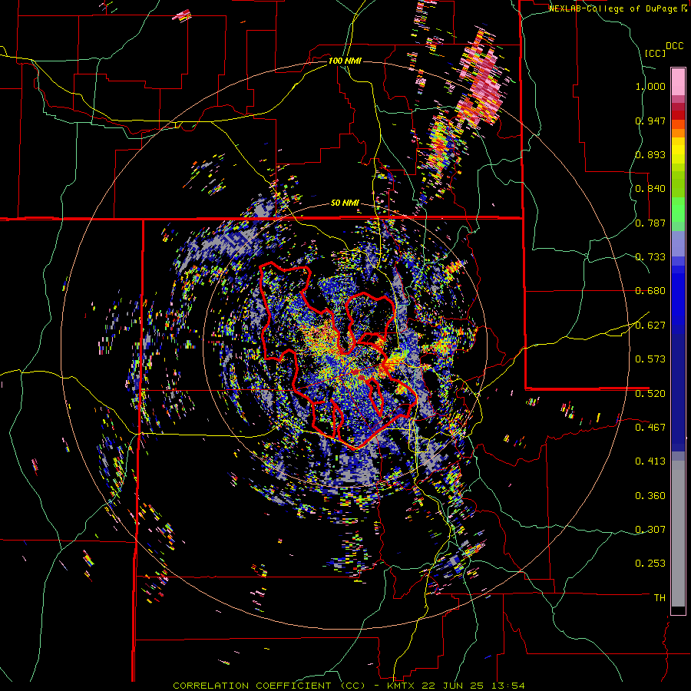Click the 0.840 scale value
Screen dimensions: 691x691
click(x=650, y=189)
